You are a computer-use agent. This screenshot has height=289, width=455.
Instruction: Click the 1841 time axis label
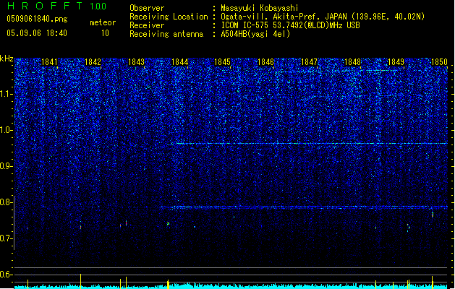tap(49, 62)
